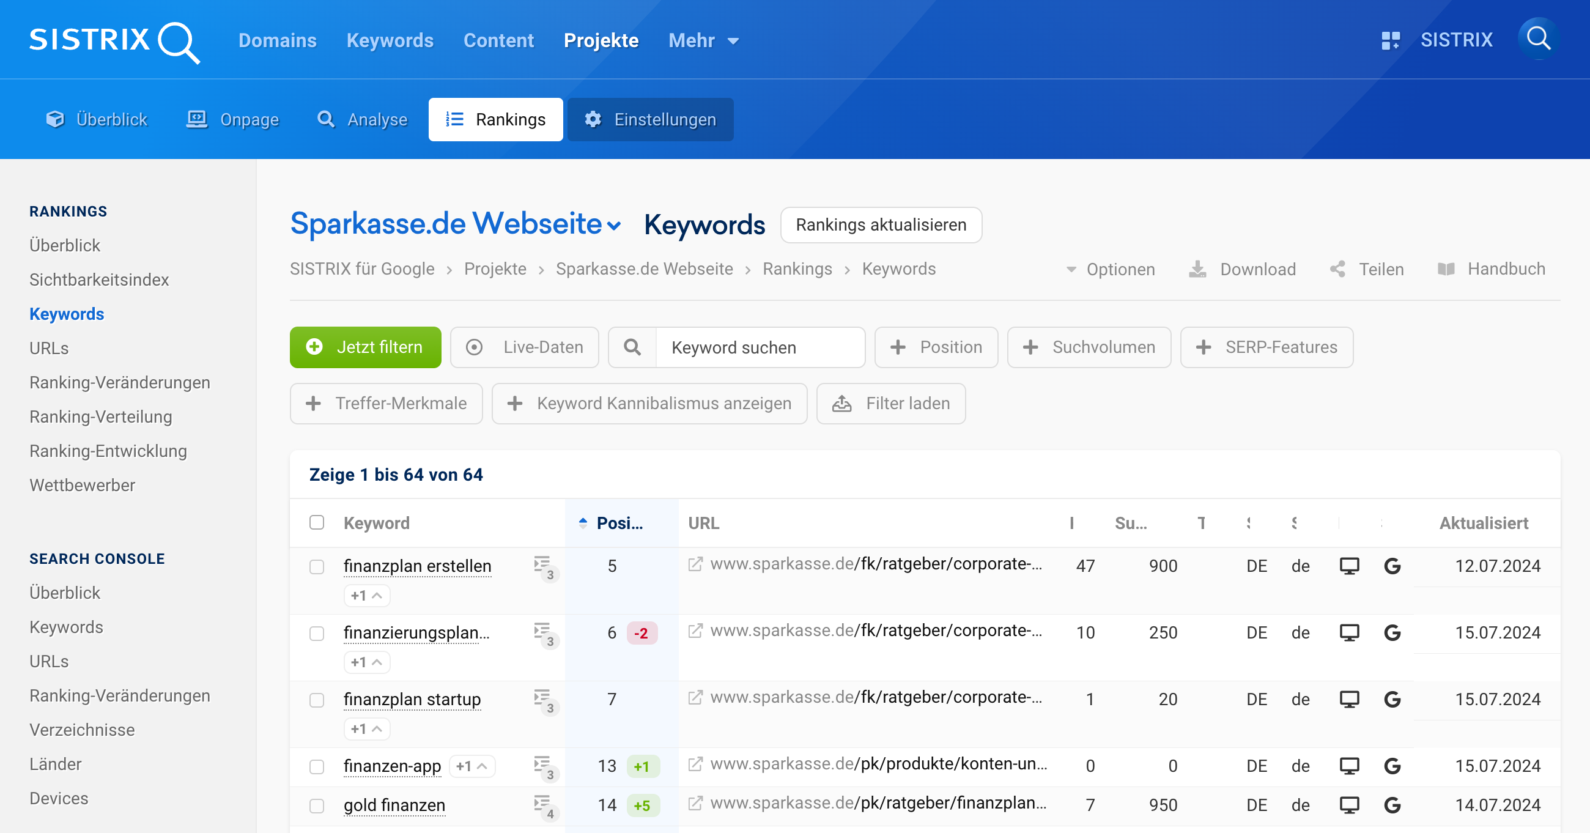The image size is (1590, 833).
Task: Check the finanzplan startup row checkbox
Action: click(x=317, y=700)
